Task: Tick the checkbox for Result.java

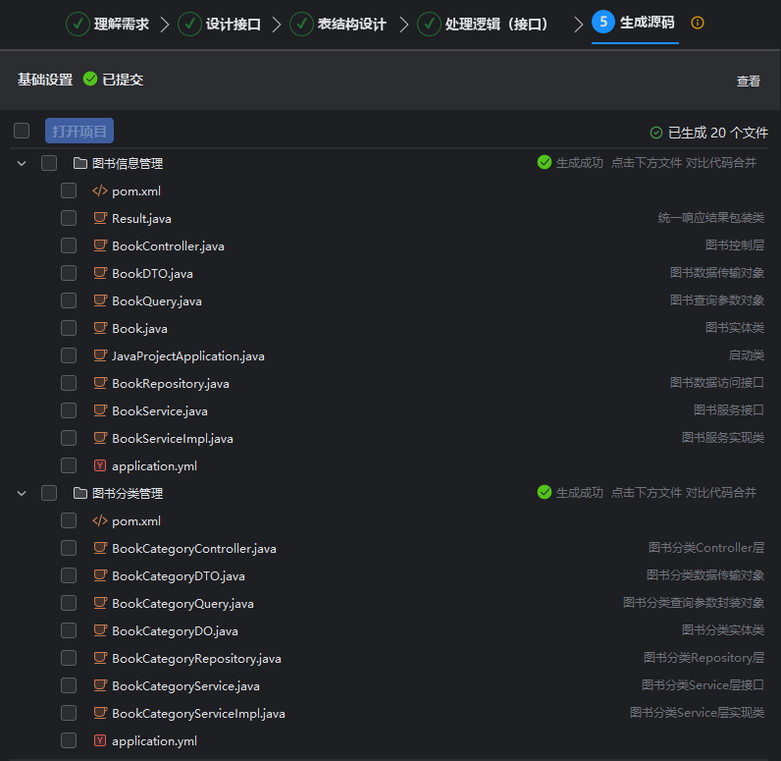Action: 69,219
